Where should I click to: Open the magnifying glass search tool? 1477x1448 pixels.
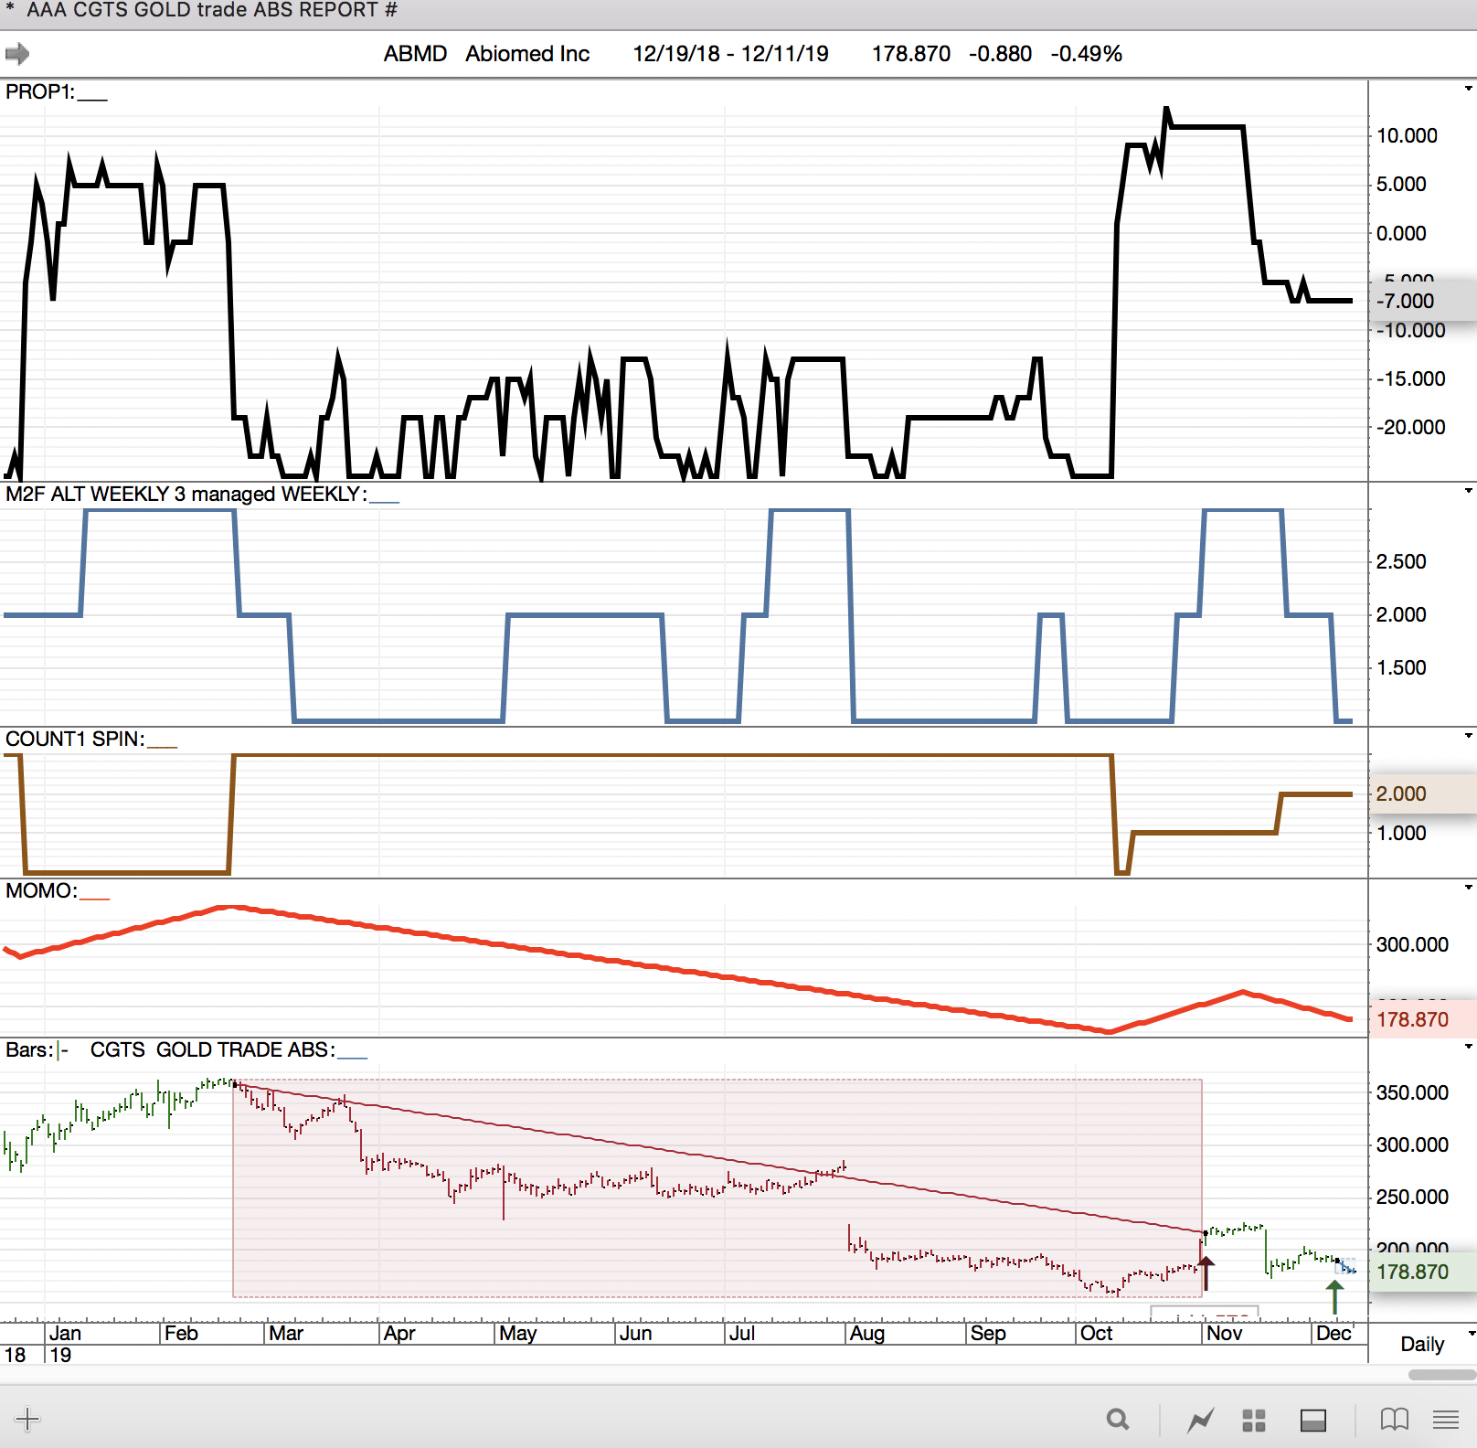[x=1117, y=1420]
